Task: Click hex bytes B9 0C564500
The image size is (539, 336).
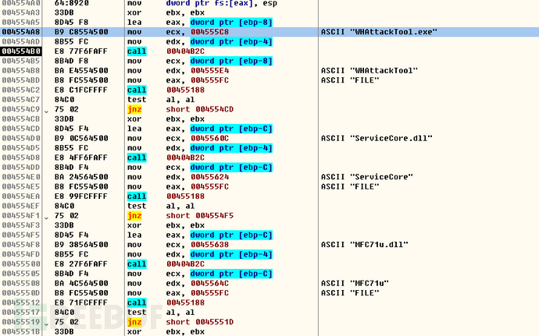Action: tap(81, 138)
